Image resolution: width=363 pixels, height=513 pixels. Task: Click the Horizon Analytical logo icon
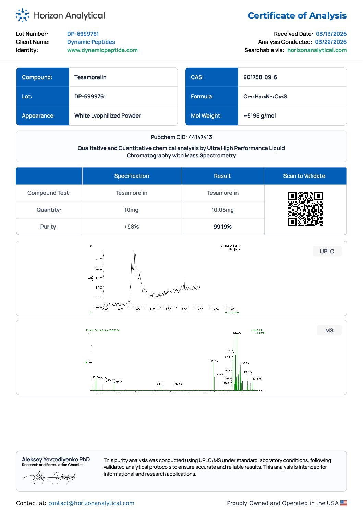tap(23, 15)
